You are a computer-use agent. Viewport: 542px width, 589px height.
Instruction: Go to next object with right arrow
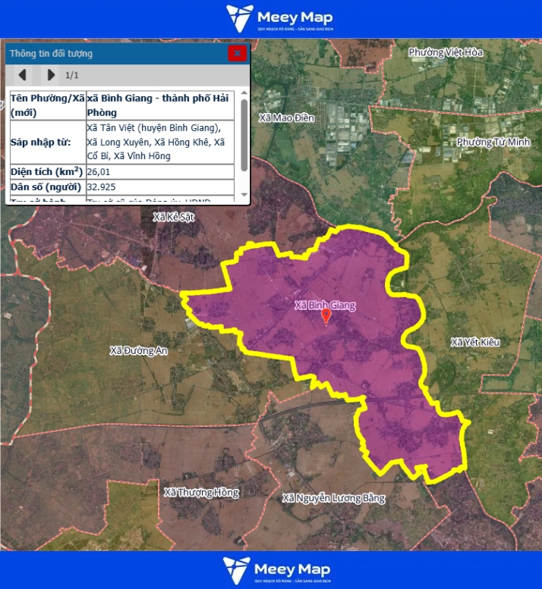click(x=51, y=74)
